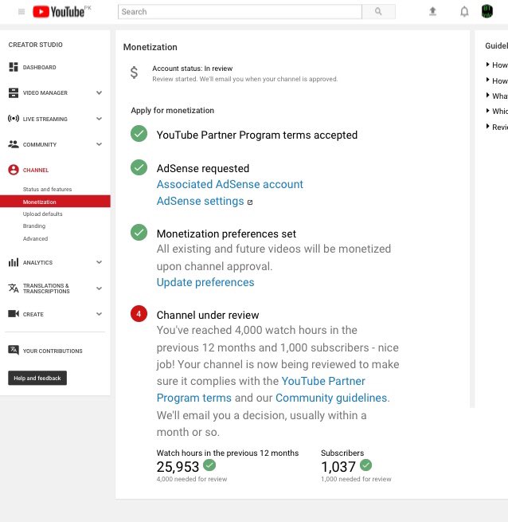Open Community guidelines link
This screenshot has width=508, height=522.
pos(331,398)
